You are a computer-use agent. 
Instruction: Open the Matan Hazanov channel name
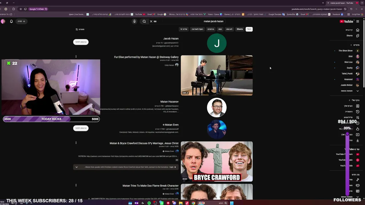click(x=169, y=102)
